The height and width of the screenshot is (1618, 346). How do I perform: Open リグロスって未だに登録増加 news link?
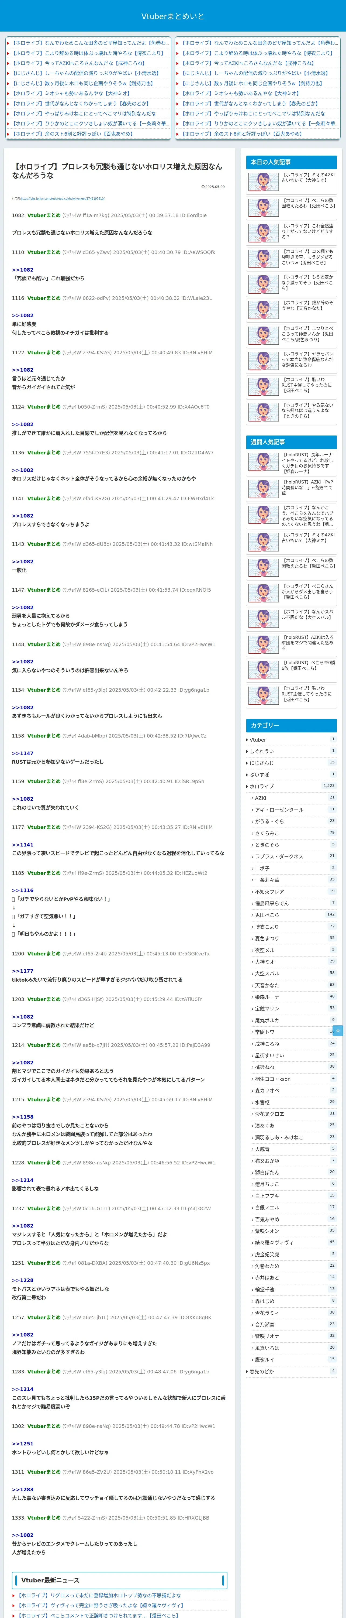(x=99, y=1595)
